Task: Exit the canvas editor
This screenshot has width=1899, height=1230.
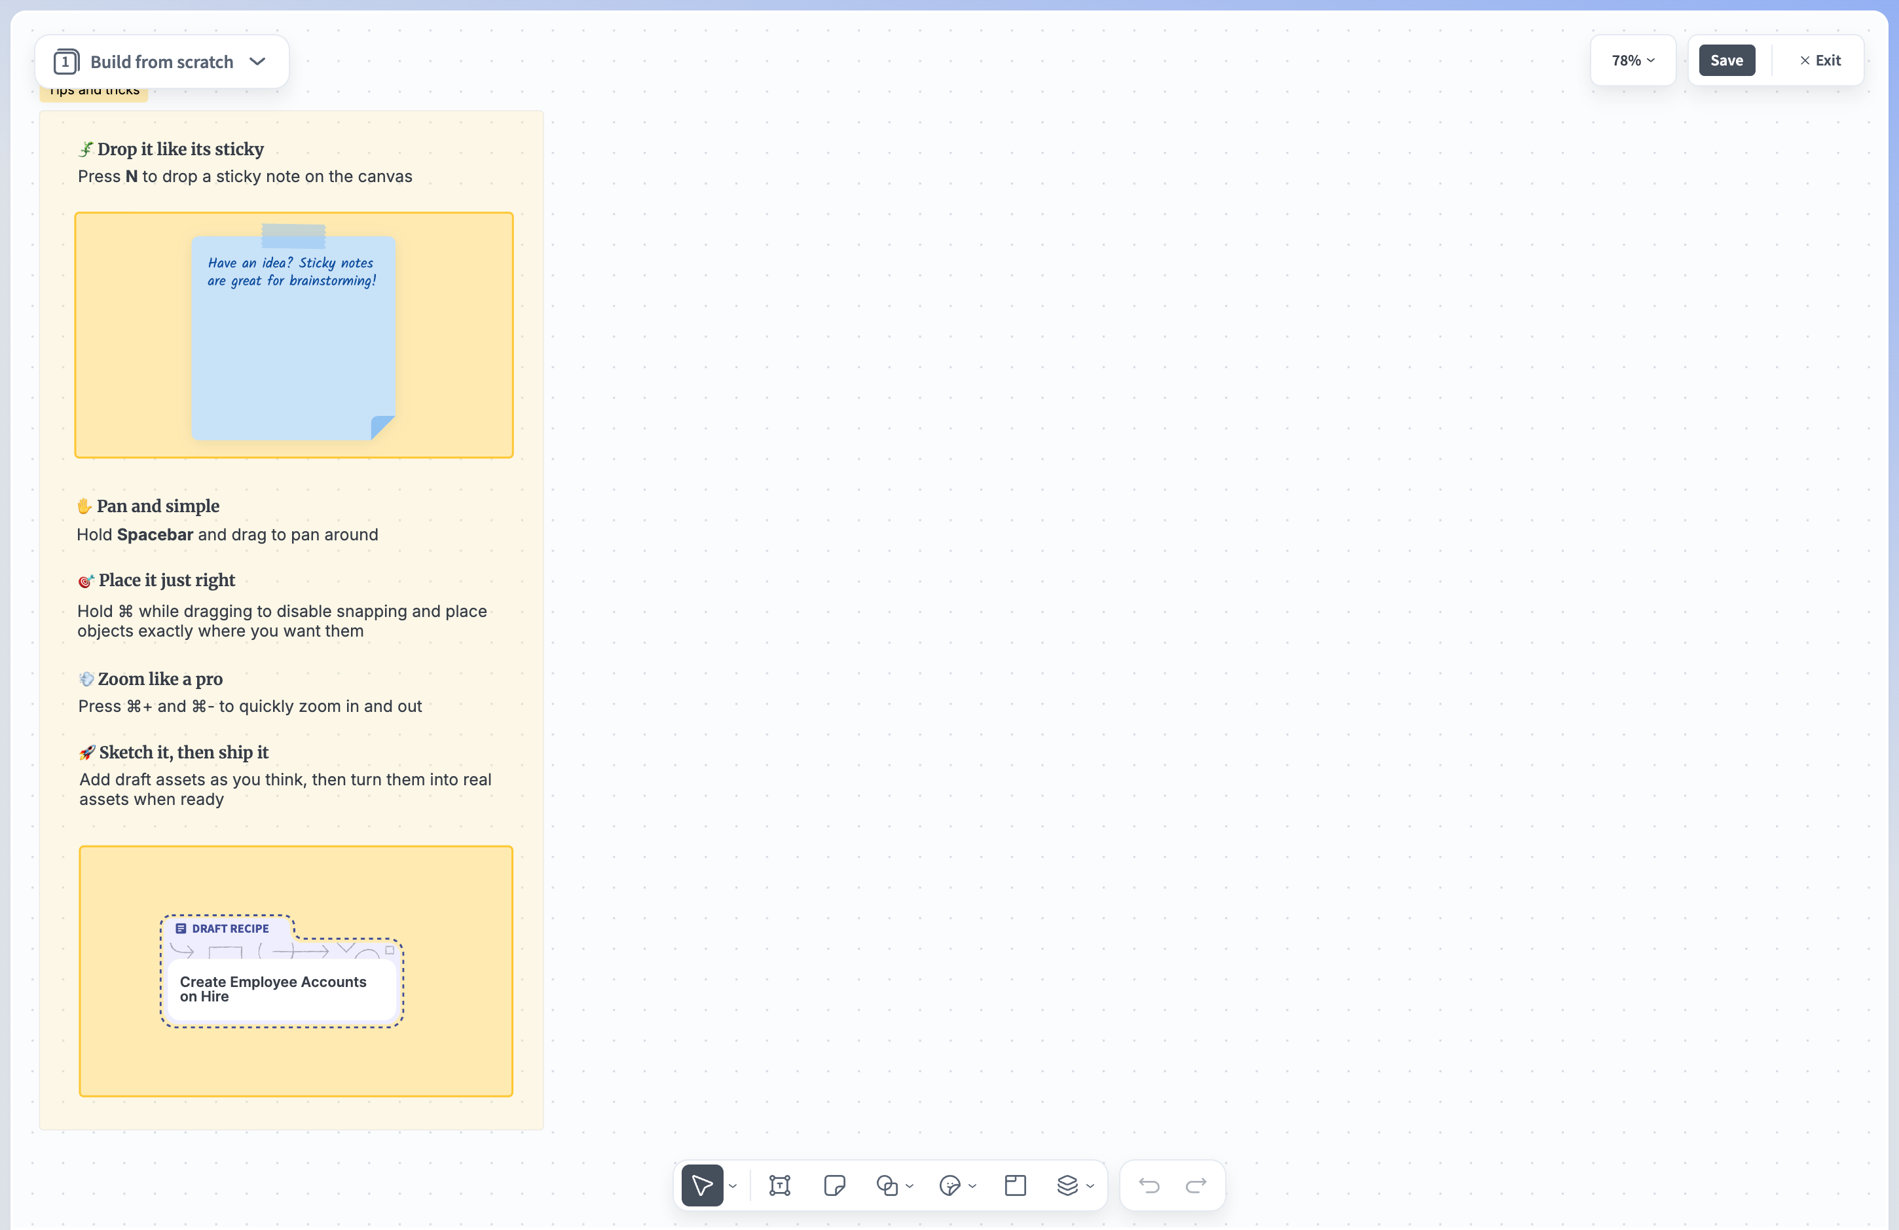Action: pos(1820,61)
